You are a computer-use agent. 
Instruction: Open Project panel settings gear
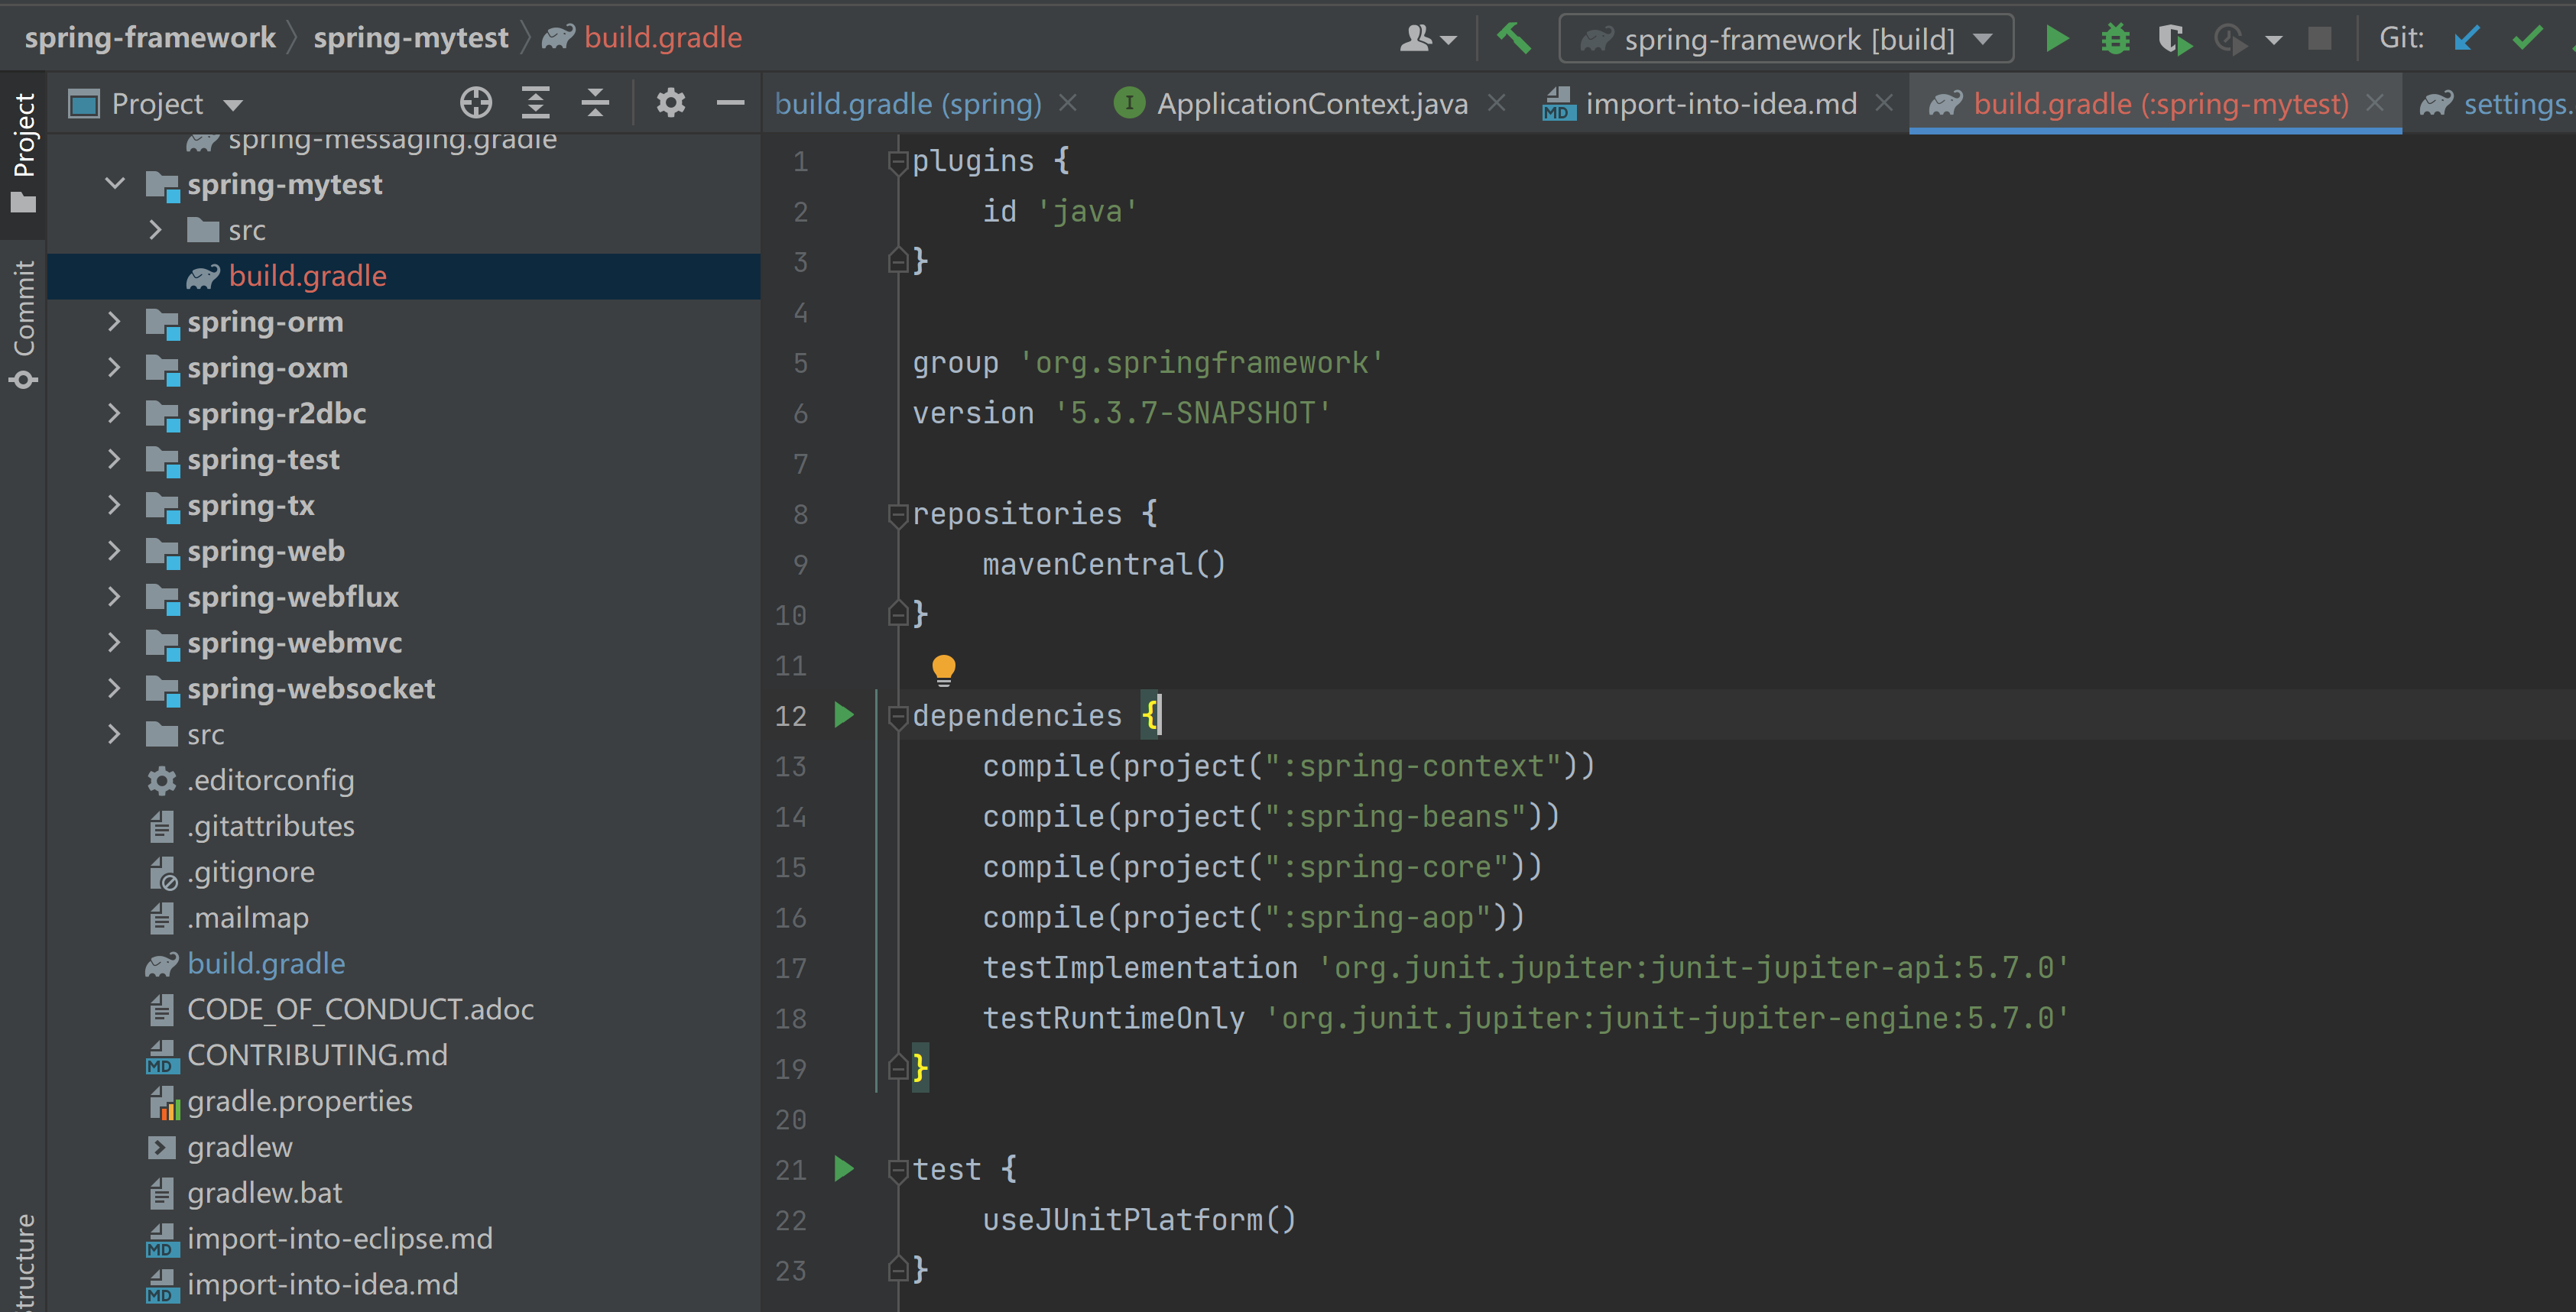click(x=670, y=103)
